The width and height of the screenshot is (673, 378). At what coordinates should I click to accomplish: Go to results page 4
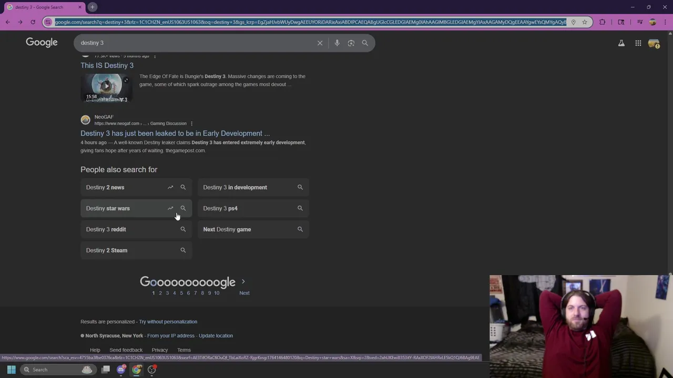[x=175, y=293]
